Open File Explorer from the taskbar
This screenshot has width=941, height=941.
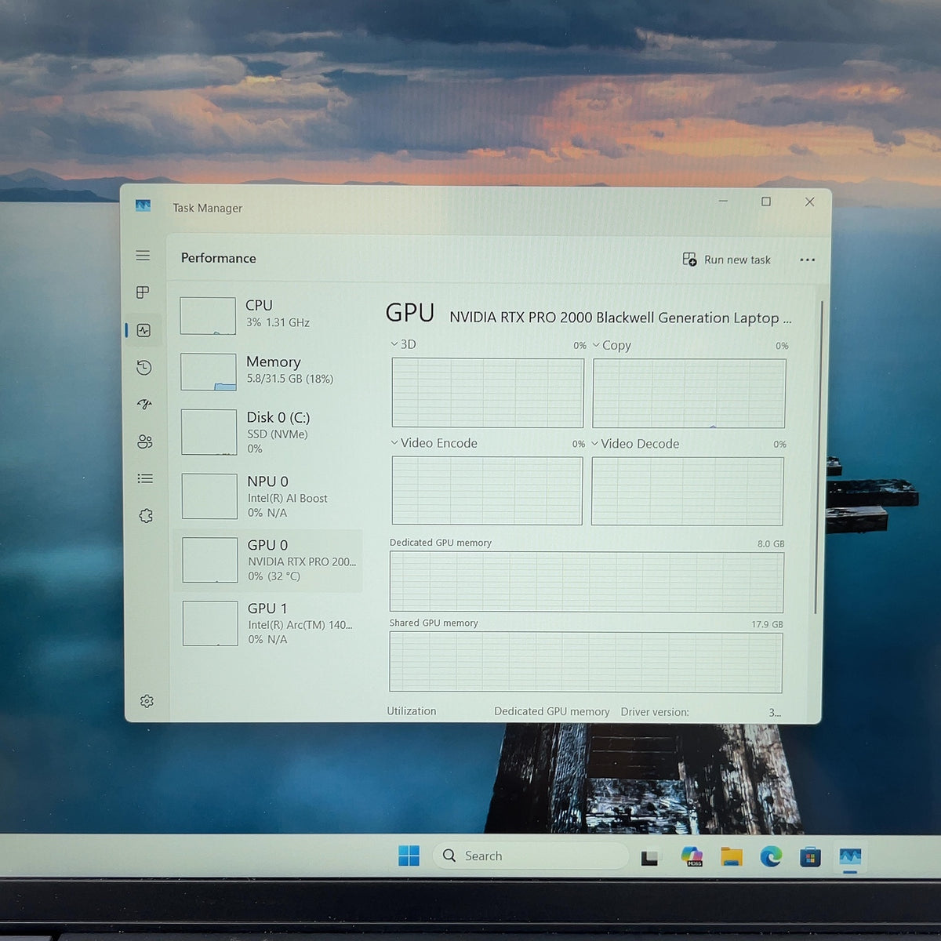tap(732, 857)
